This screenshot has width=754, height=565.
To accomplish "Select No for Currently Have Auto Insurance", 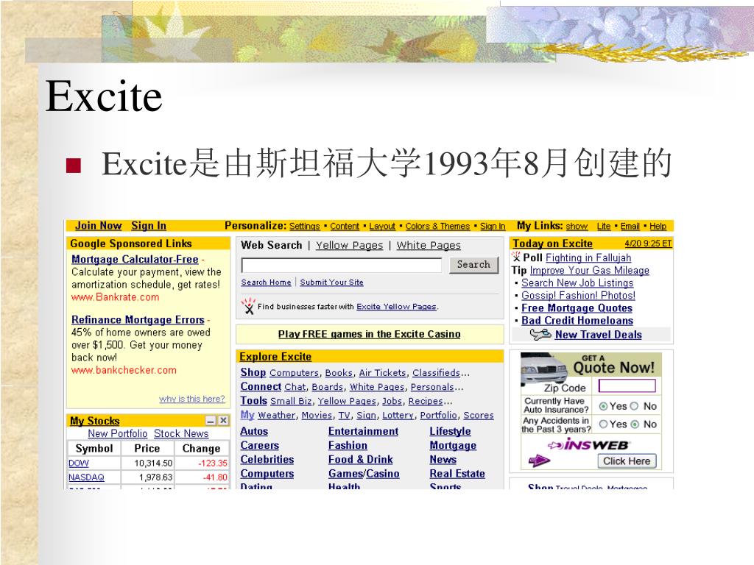I will coord(634,406).
